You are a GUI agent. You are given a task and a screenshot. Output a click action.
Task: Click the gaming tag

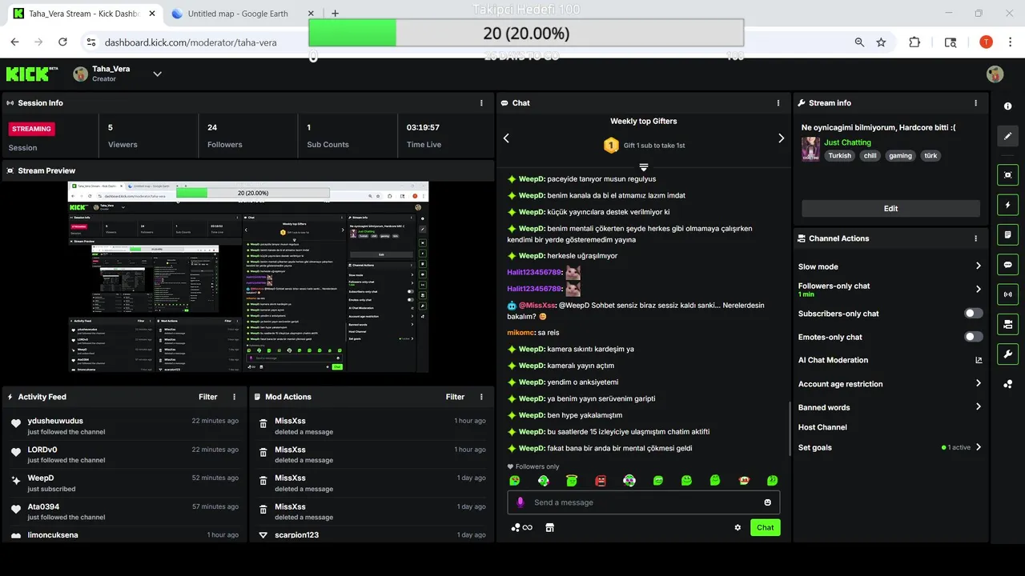900,156
